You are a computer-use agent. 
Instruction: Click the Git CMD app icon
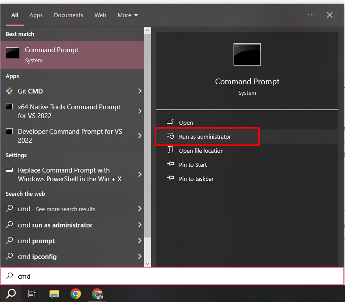point(9,91)
